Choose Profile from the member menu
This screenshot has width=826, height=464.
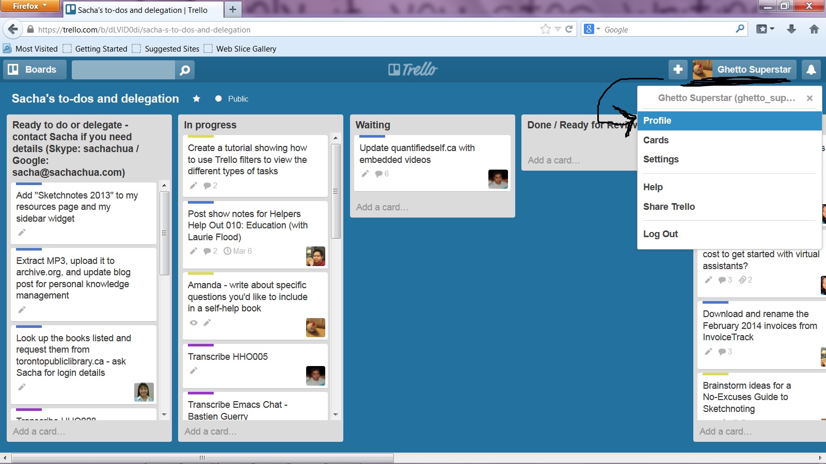click(x=729, y=121)
